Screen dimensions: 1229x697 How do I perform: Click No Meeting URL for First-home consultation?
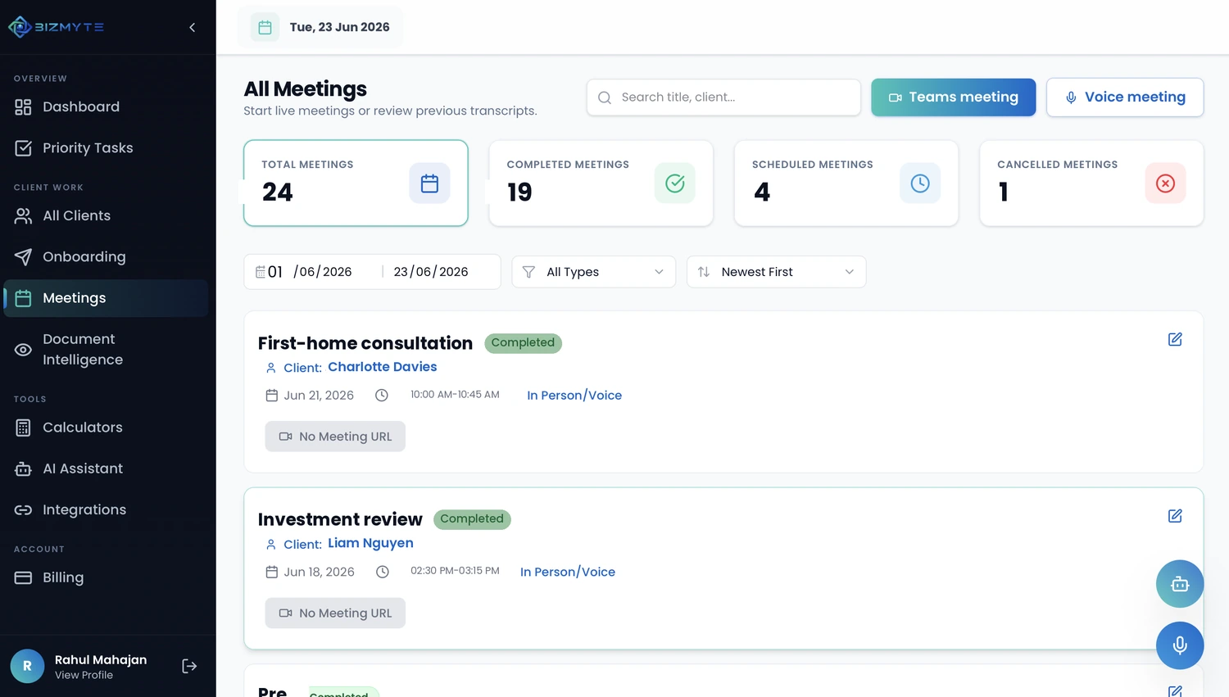[335, 437]
